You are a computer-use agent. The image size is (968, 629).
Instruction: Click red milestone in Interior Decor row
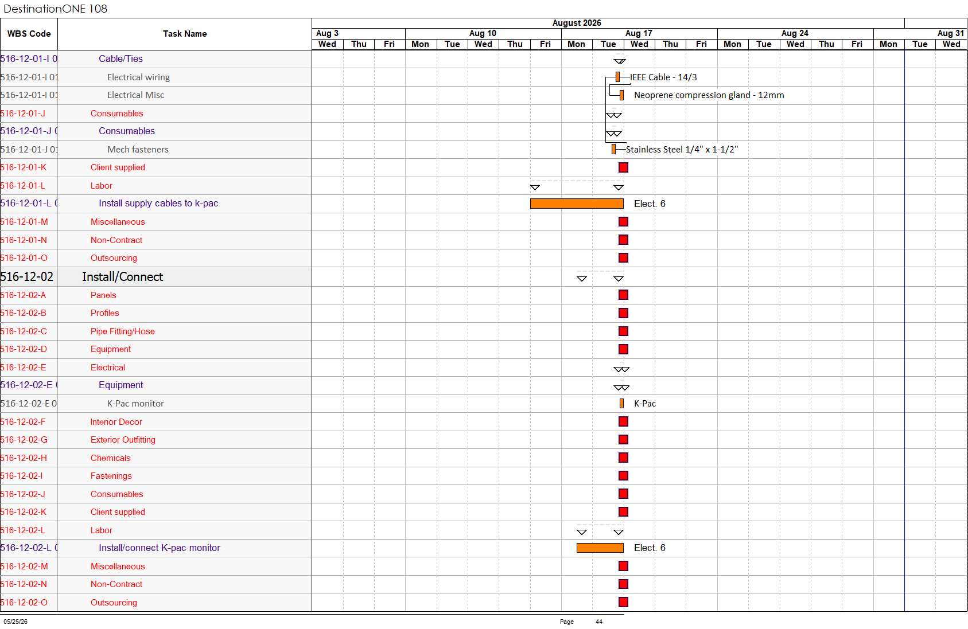point(623,421)
